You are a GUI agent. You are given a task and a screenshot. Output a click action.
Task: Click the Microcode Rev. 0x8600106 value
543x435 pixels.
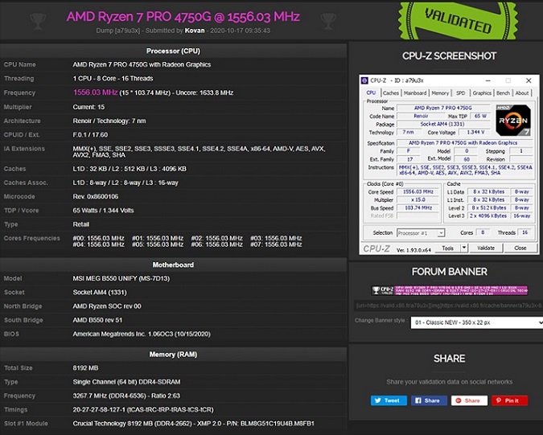(96, 196)
